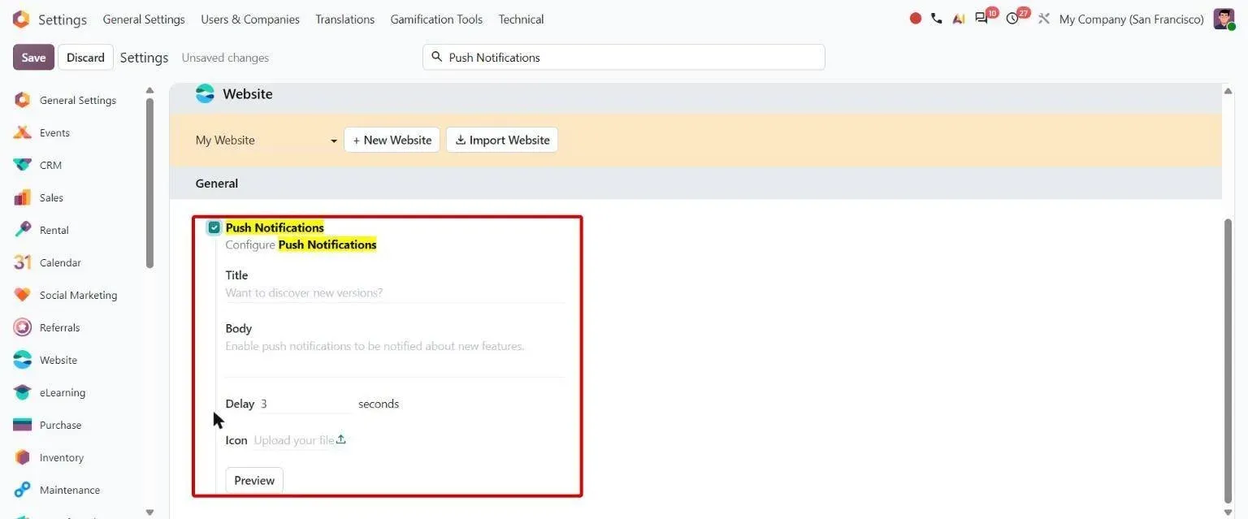Open the Users & Companies menu
1248x519 pixels.
pos(250,19)
